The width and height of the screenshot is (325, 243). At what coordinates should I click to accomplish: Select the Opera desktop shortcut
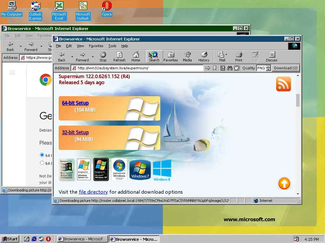click(x=107, y=9)
